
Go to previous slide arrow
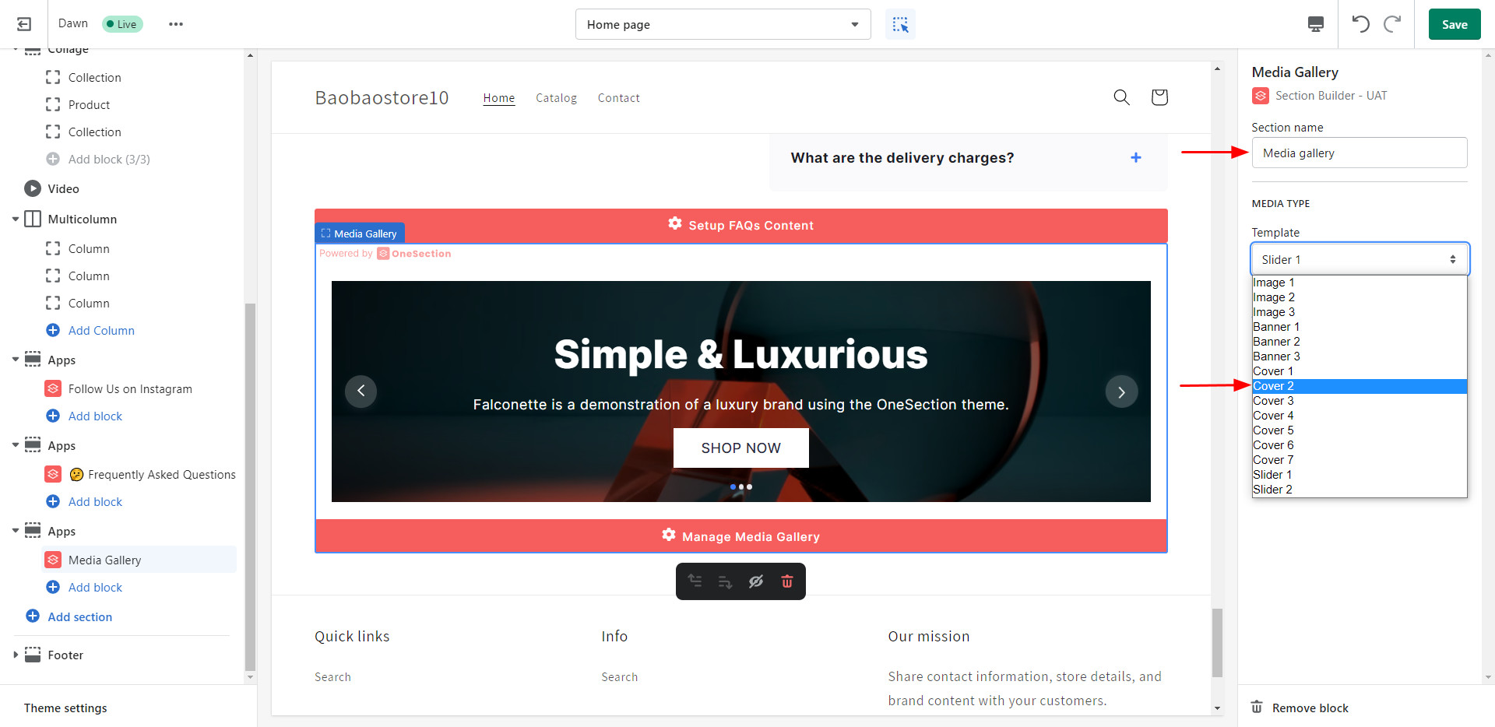(361, 391)
